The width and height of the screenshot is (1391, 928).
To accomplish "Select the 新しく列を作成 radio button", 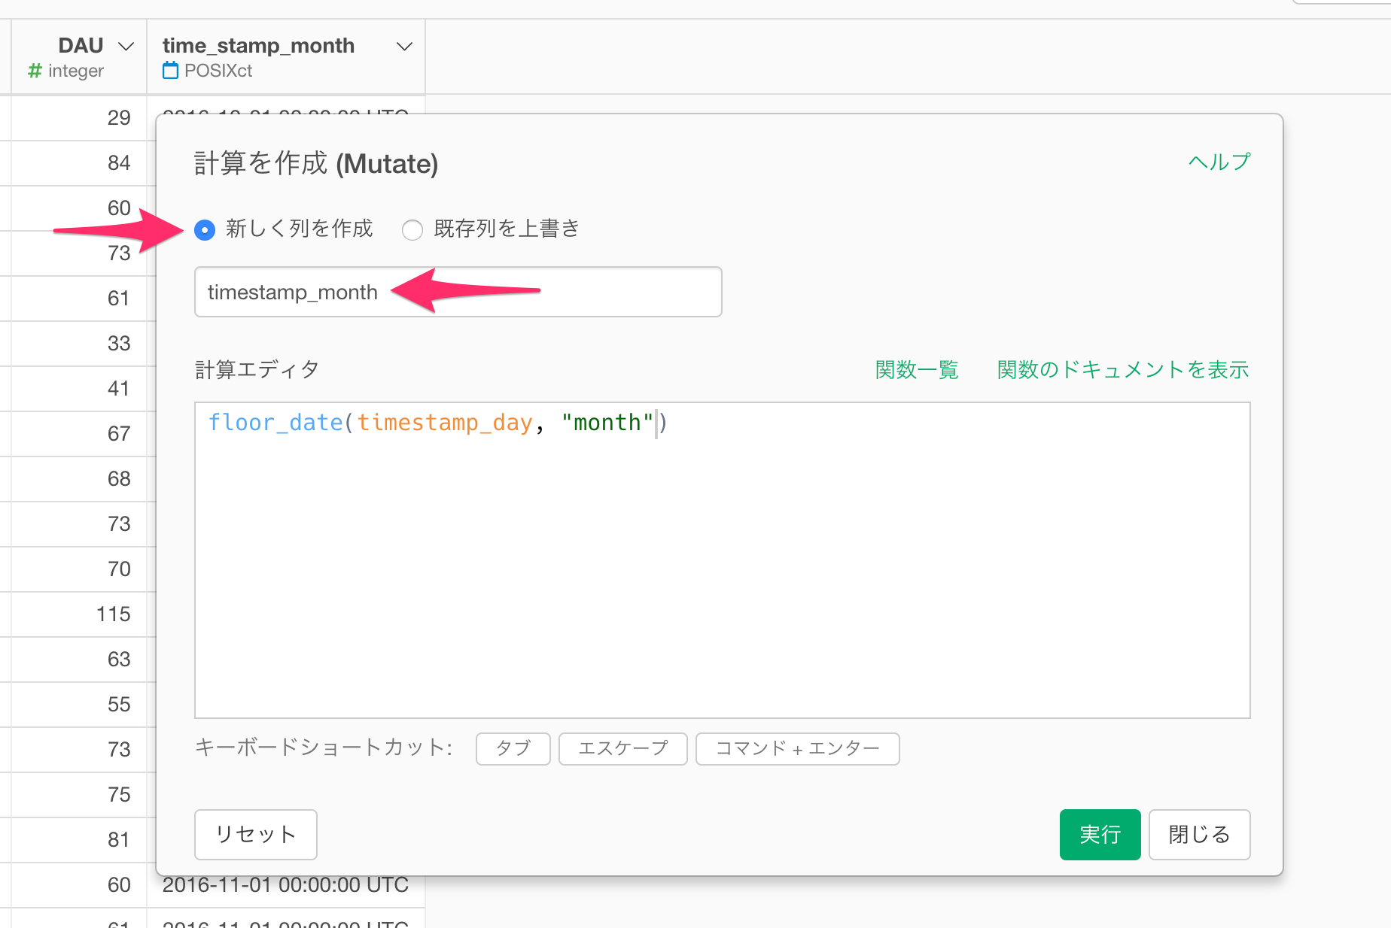I will point(205,229).
